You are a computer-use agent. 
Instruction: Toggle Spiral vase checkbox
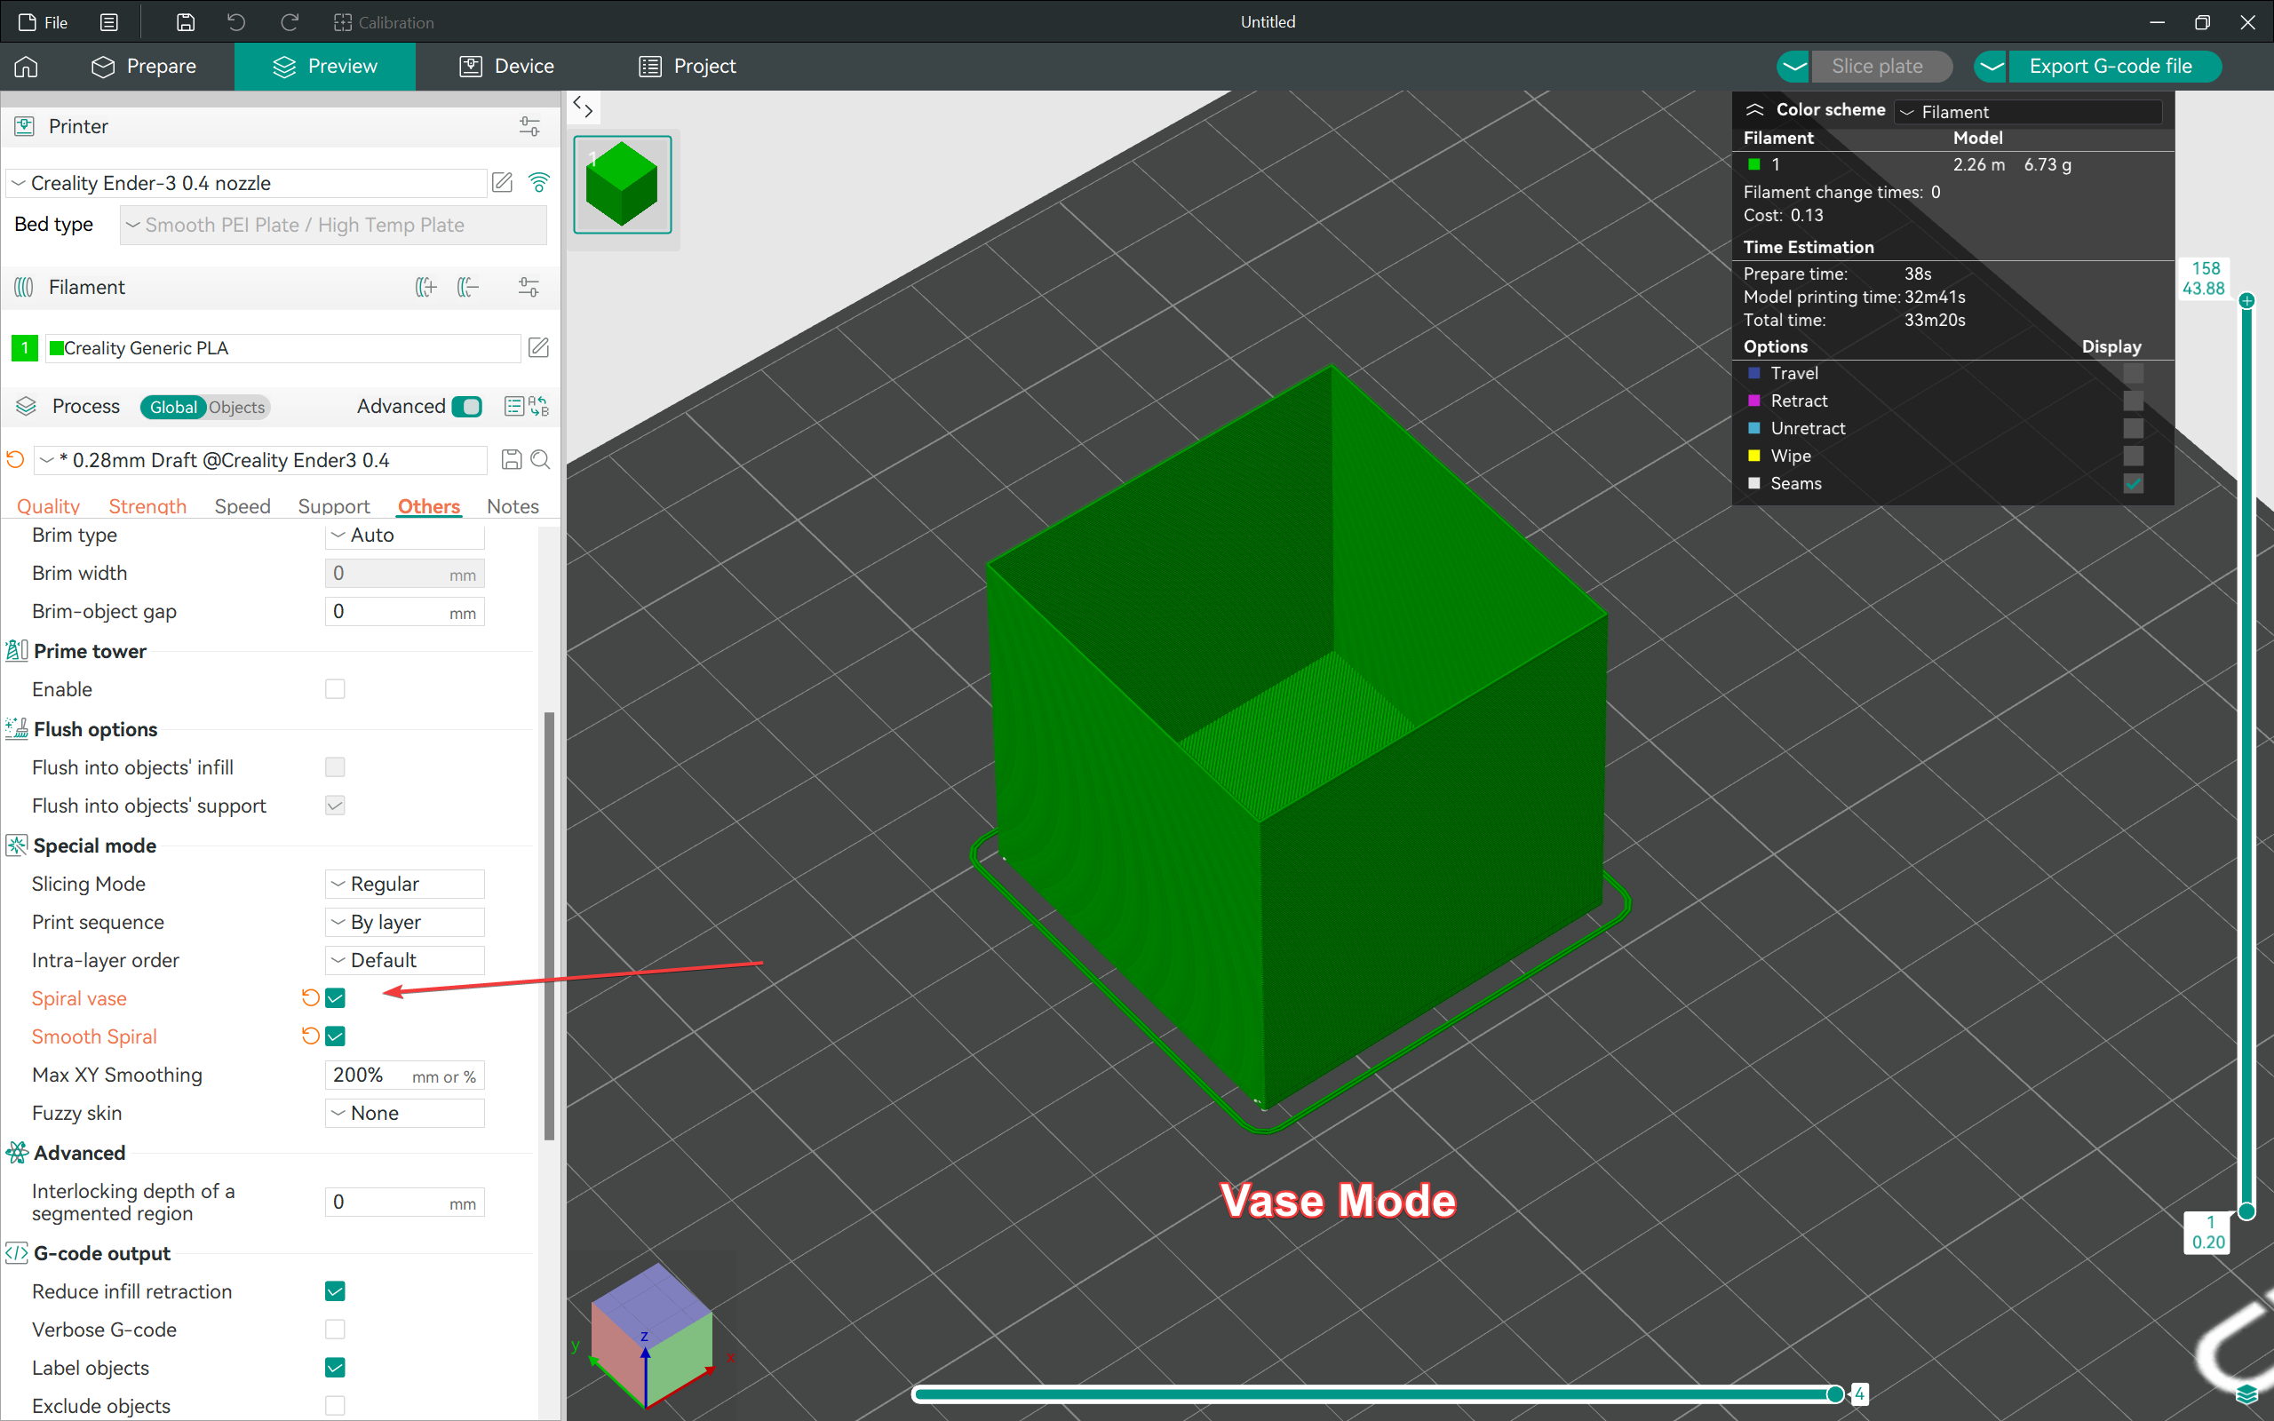336,997
